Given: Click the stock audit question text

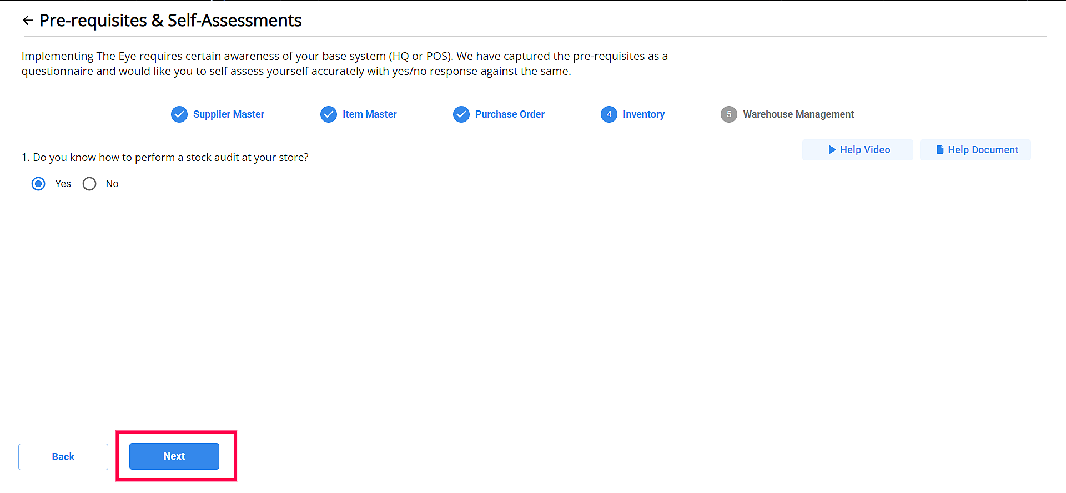Looking at the screenshot, I should coord(165,158).
